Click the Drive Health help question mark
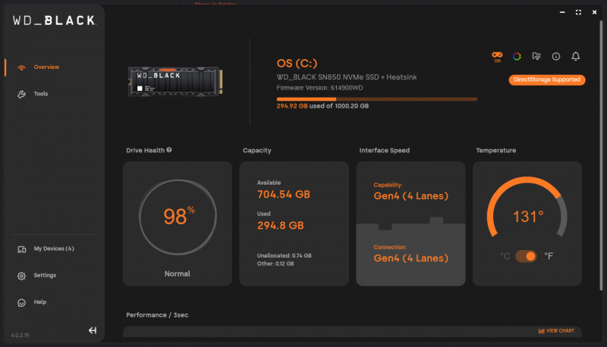 pyautogui.click(x=169, y=150)
